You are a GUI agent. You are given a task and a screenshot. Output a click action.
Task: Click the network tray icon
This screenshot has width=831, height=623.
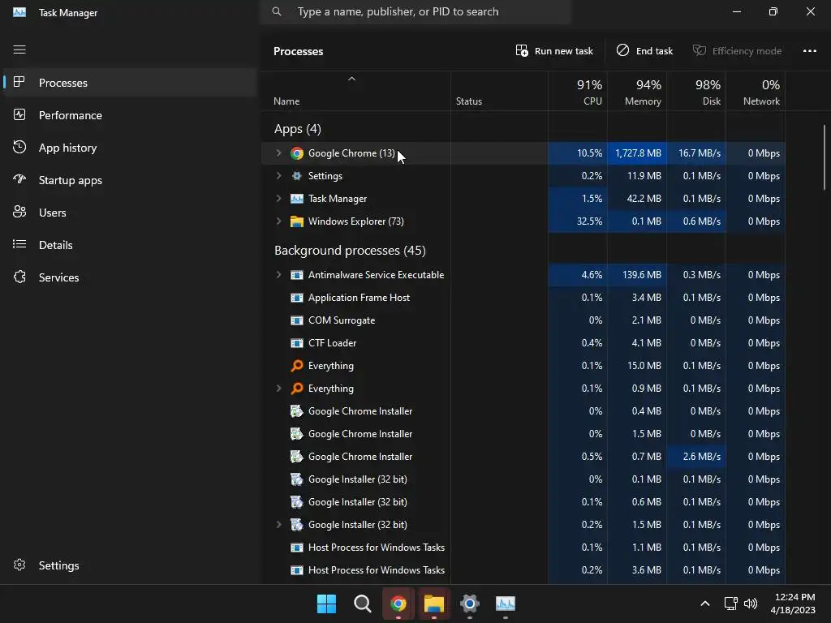tap(731, 604)
